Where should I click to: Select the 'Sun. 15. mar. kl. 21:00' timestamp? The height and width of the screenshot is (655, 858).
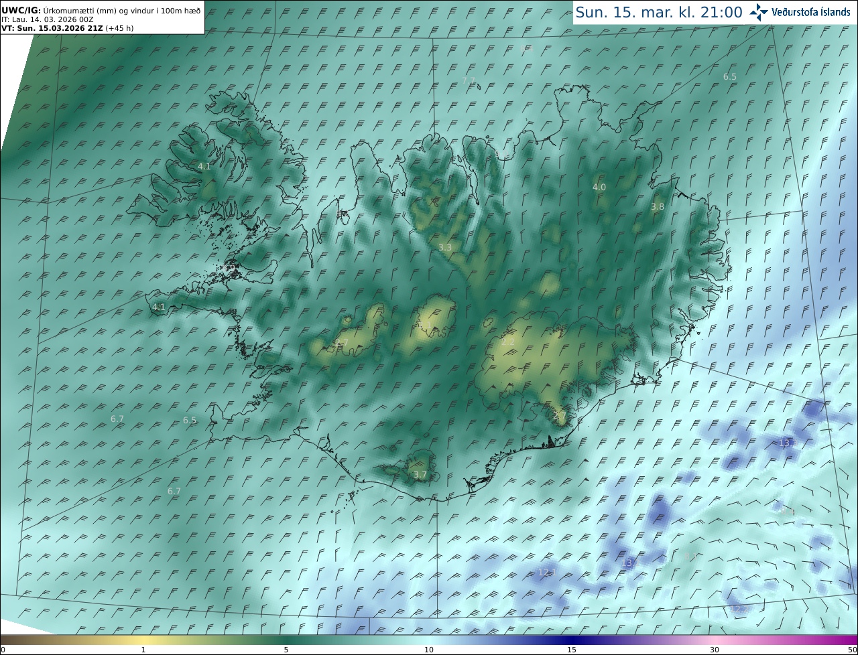point(659,13)
